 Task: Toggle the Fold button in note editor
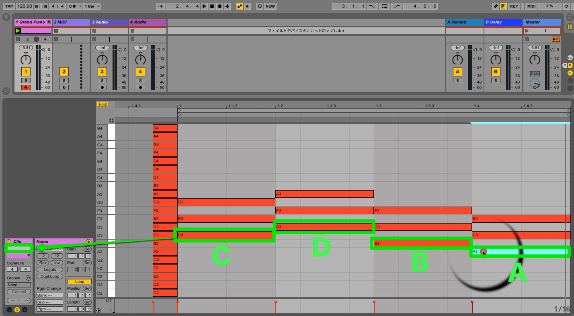pyautogui.click(x=102, y=105)
